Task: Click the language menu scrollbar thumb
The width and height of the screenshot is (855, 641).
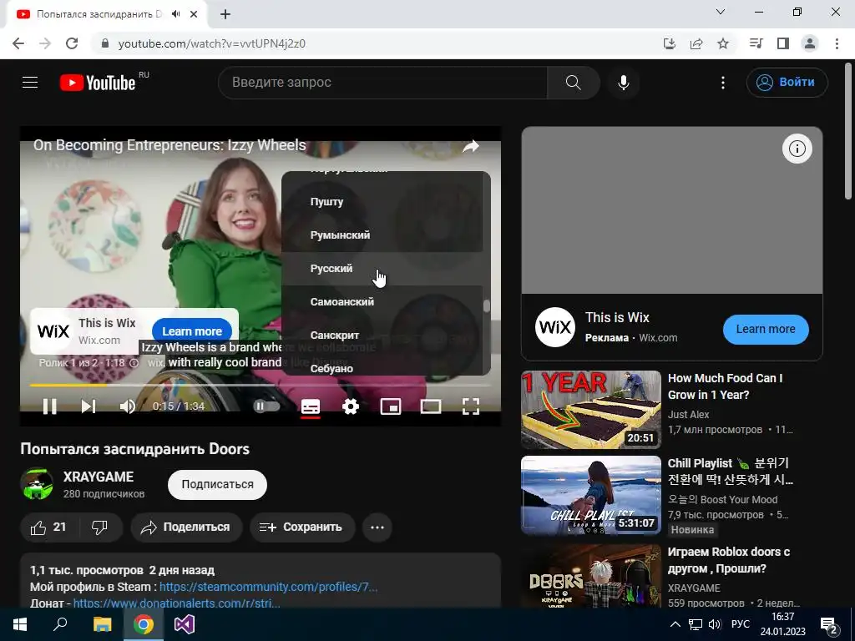Action: (487, 305)
